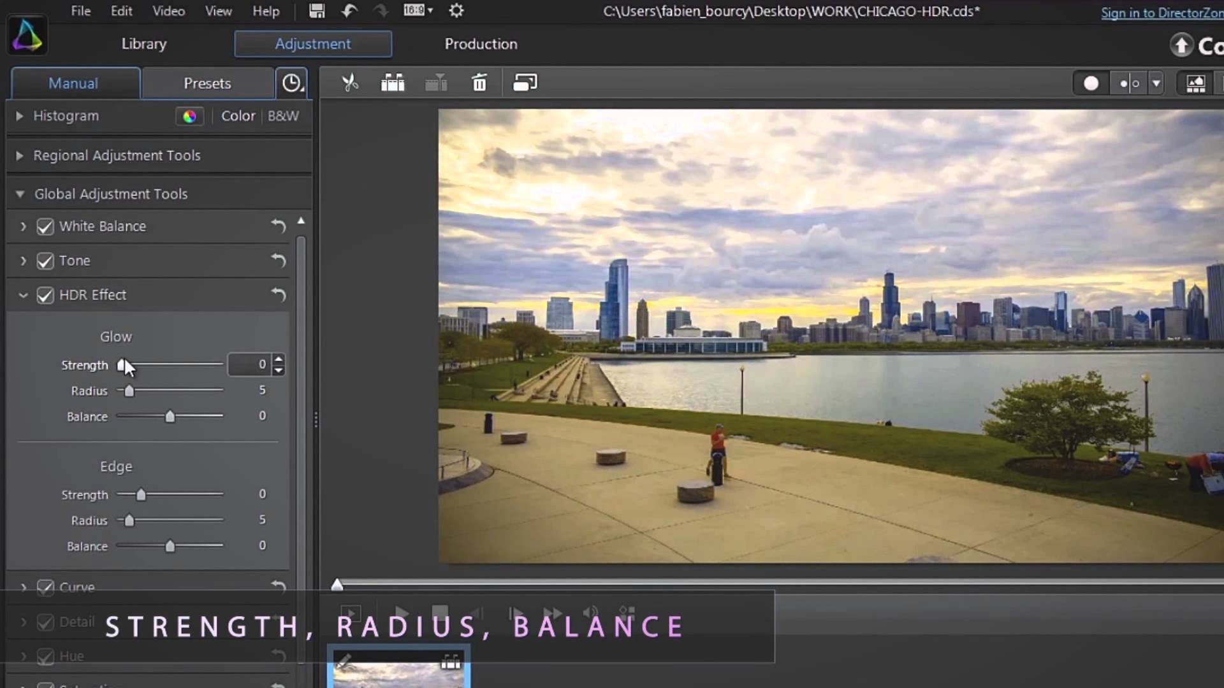This screenshot has width=1224, height=688.
Task: Click the greyed merge scenes icon
Action: pyautogui.click(x=436, y=83)
